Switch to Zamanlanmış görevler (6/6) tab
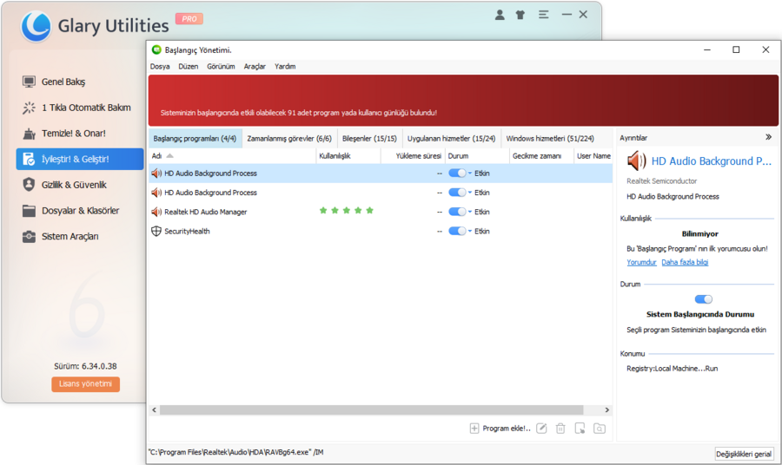The height and width of the screenshot is (465, 782). tap(289, 139)
